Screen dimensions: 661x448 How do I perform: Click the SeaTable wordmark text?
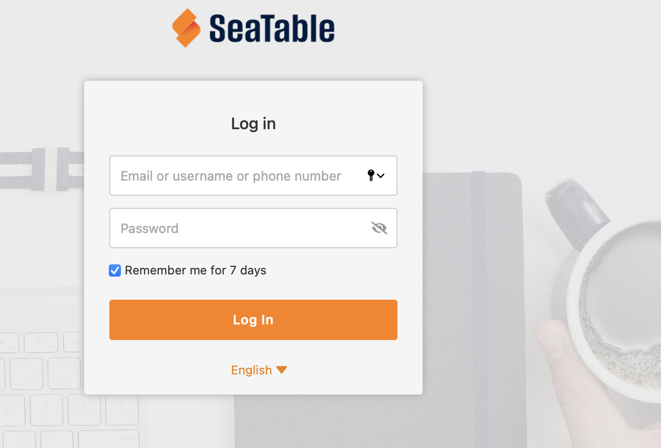272,28
